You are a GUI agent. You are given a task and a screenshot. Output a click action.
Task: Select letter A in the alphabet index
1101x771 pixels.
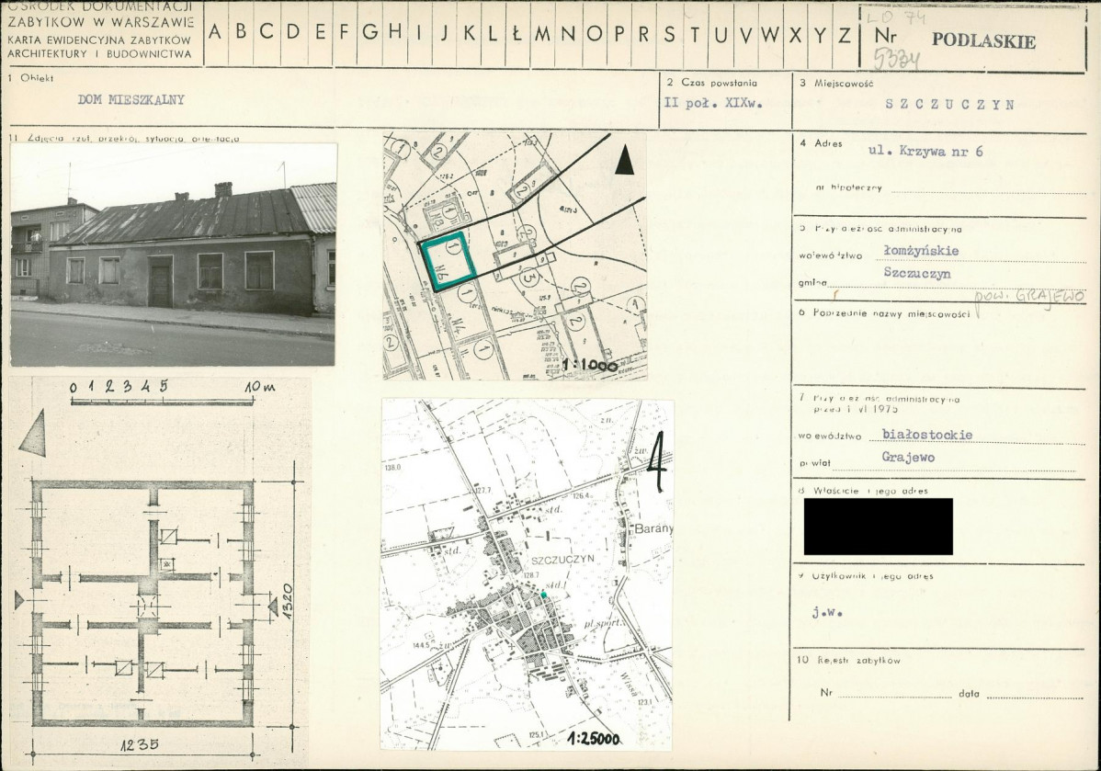pyautogui.click(x=215, y=33)
